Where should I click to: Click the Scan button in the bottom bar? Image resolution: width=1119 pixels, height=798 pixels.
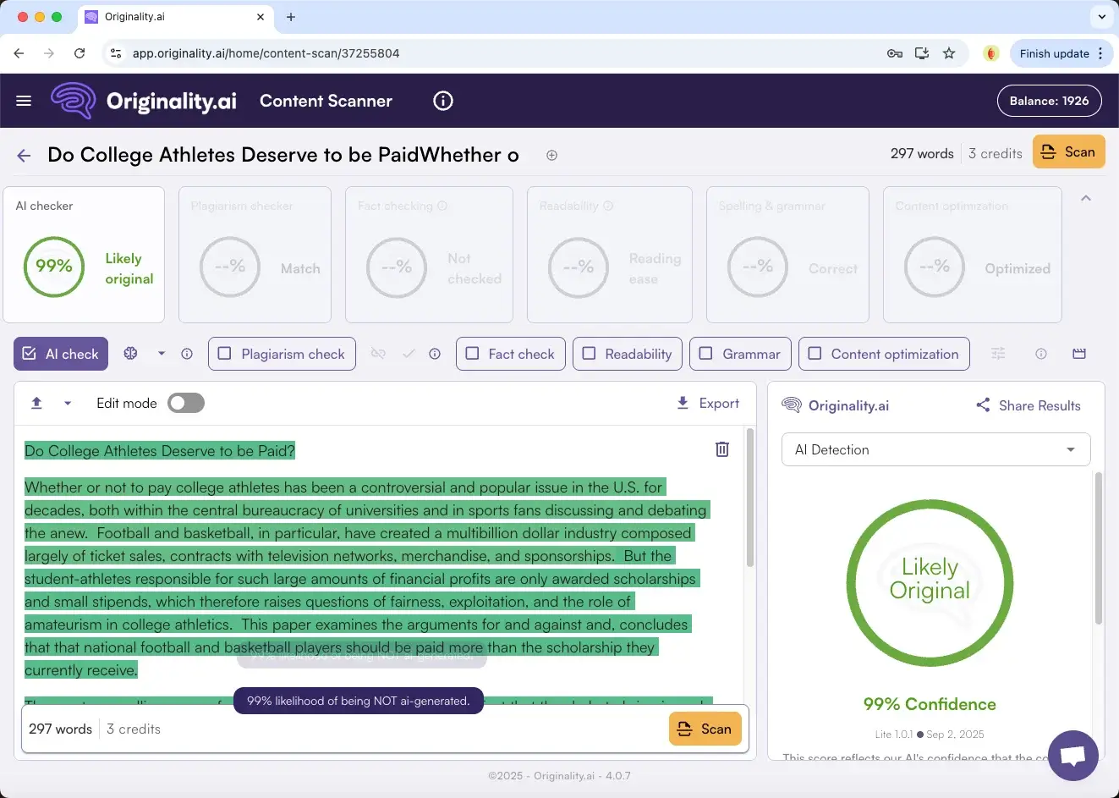tap(705, 729)
